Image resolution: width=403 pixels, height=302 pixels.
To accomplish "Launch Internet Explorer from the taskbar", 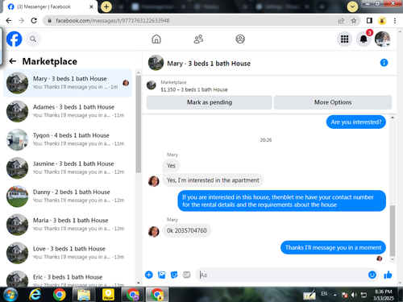I will (x=35, y=295).
